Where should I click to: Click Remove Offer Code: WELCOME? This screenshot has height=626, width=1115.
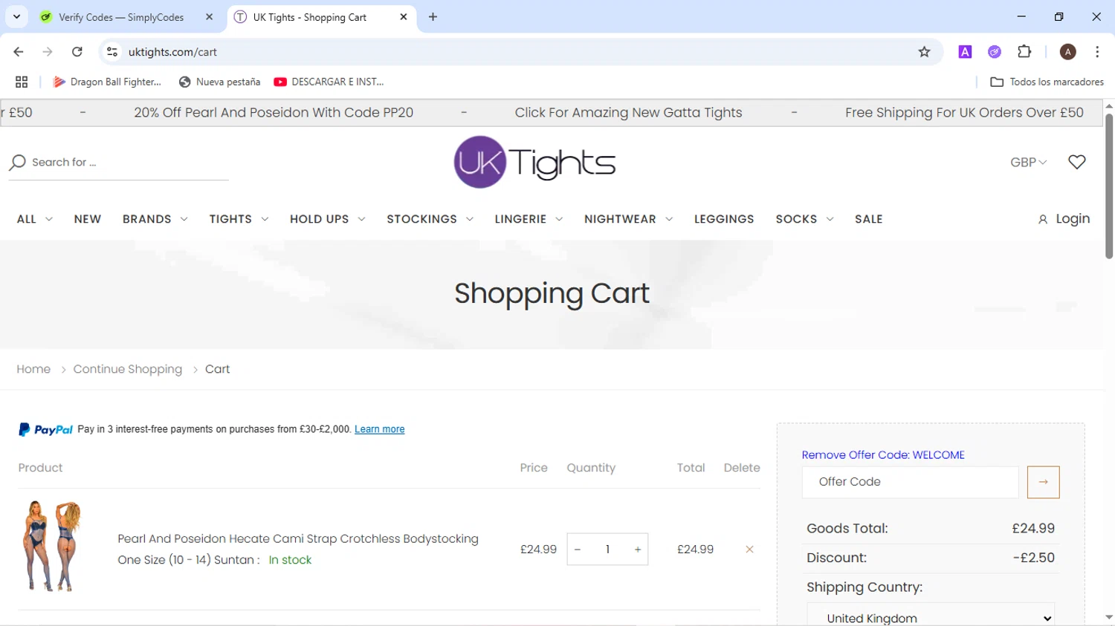(x=883, y=455)
